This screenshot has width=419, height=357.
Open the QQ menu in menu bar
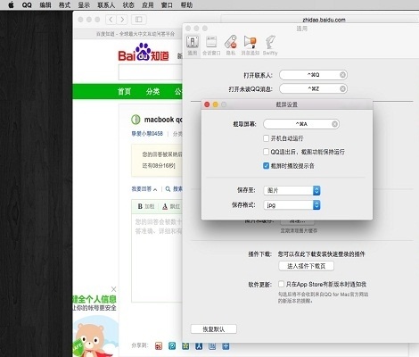(x=27, y=4)
